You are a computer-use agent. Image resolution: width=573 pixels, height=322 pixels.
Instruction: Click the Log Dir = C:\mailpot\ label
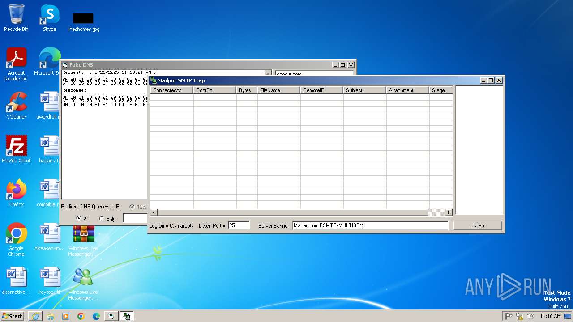pyautogui.click(x=171, y=226)
